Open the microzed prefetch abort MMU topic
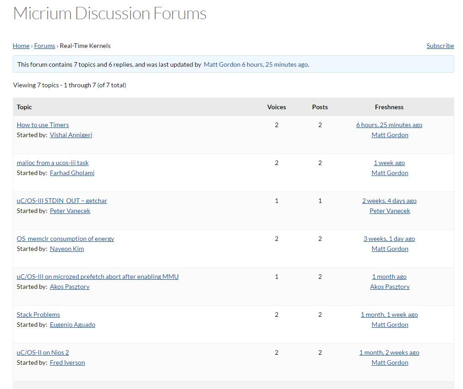The width and height of the screenshot is (463, 389). [x=98, y=277]
